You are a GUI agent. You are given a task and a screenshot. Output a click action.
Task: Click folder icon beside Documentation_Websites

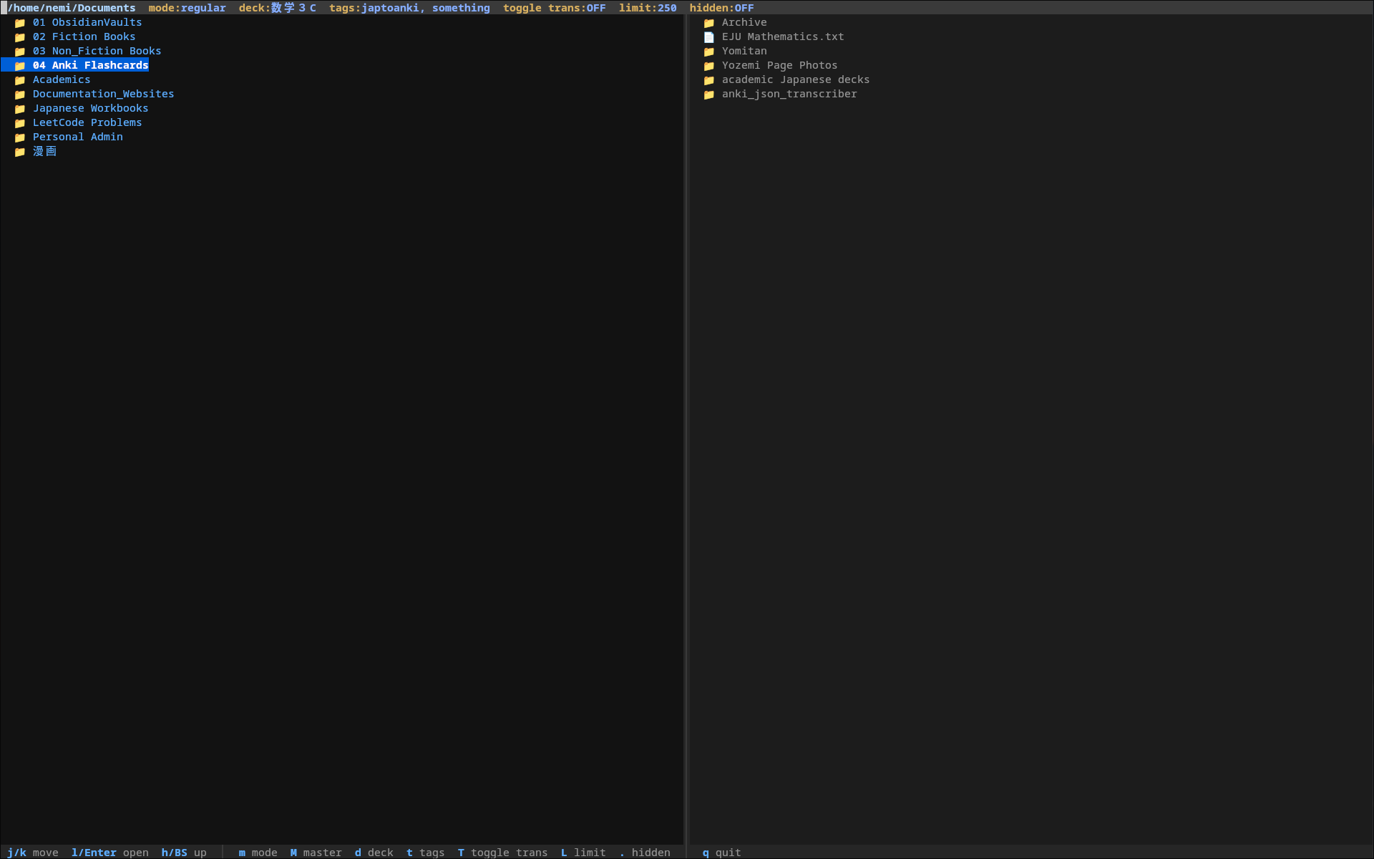tap(20, 94)
